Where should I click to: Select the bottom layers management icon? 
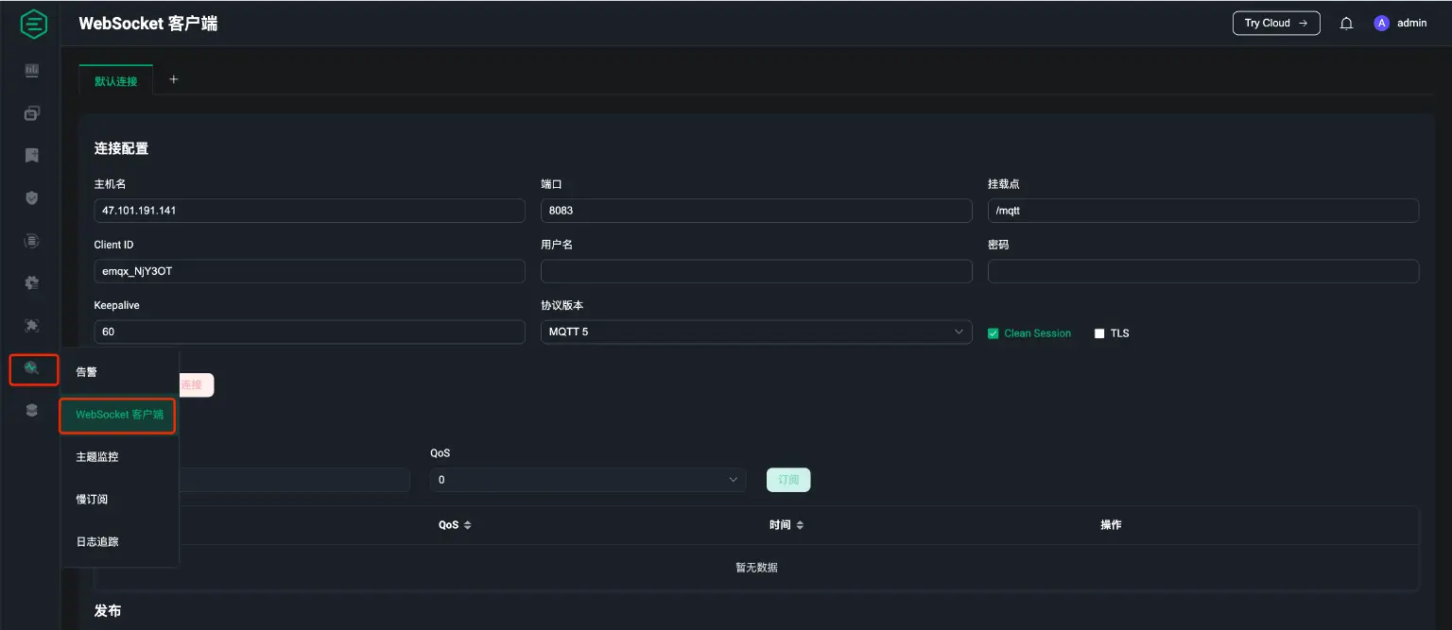tap(31, 410)
